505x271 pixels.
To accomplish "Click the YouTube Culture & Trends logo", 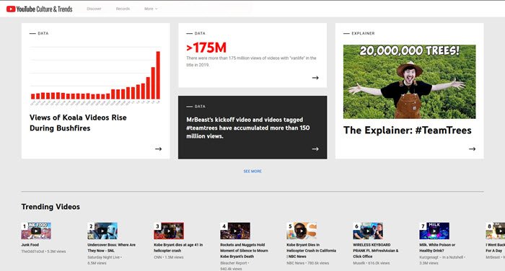I will point(39,9).
